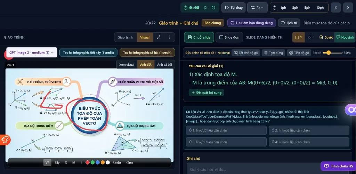This screenshot has width=356, height=174.
Task: Open the GPT Image 2 medium model dropdown
Action: point(32,53)
